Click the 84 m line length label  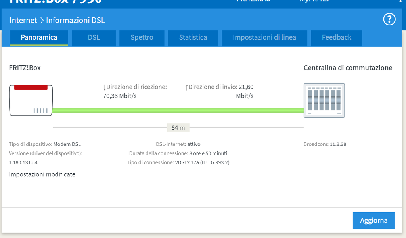click(178, 128)
